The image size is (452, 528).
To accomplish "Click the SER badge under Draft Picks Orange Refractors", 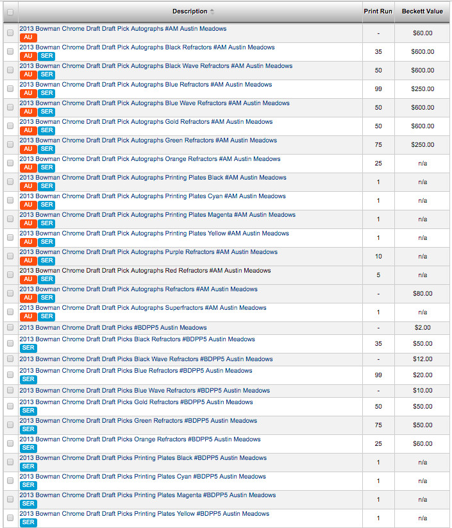I will point(28,448).
